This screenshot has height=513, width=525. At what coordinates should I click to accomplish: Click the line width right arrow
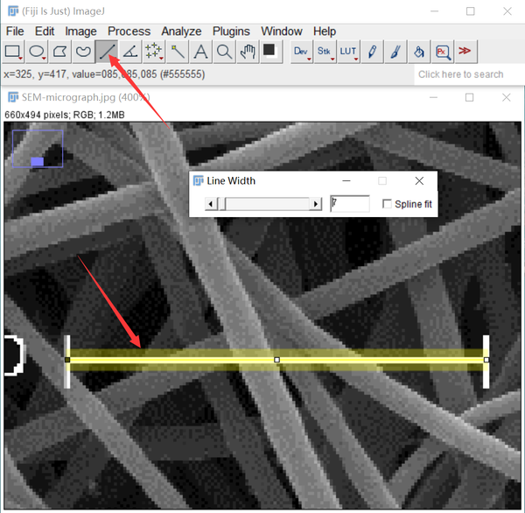pyautogui.click(x=315, y=204)
